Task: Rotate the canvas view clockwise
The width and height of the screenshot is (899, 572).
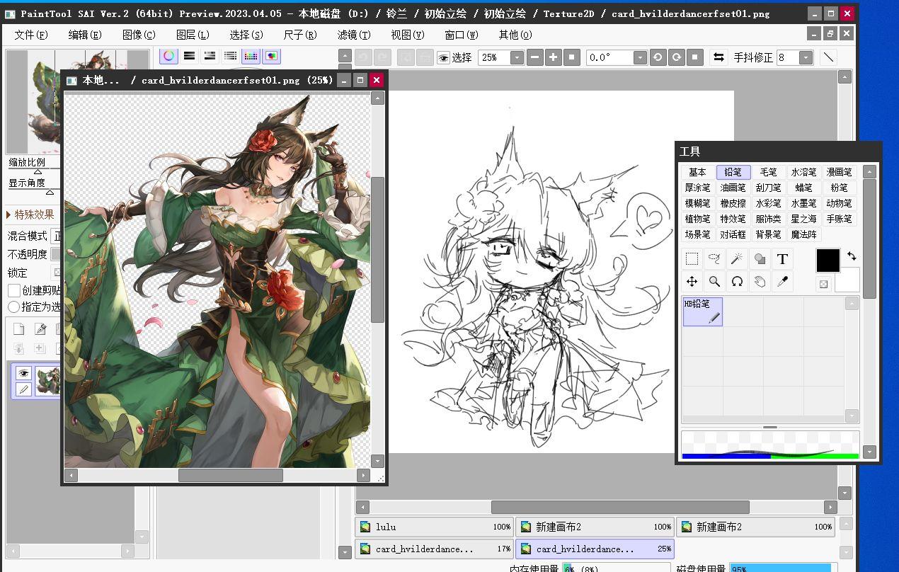Action: tap(676, 57)
